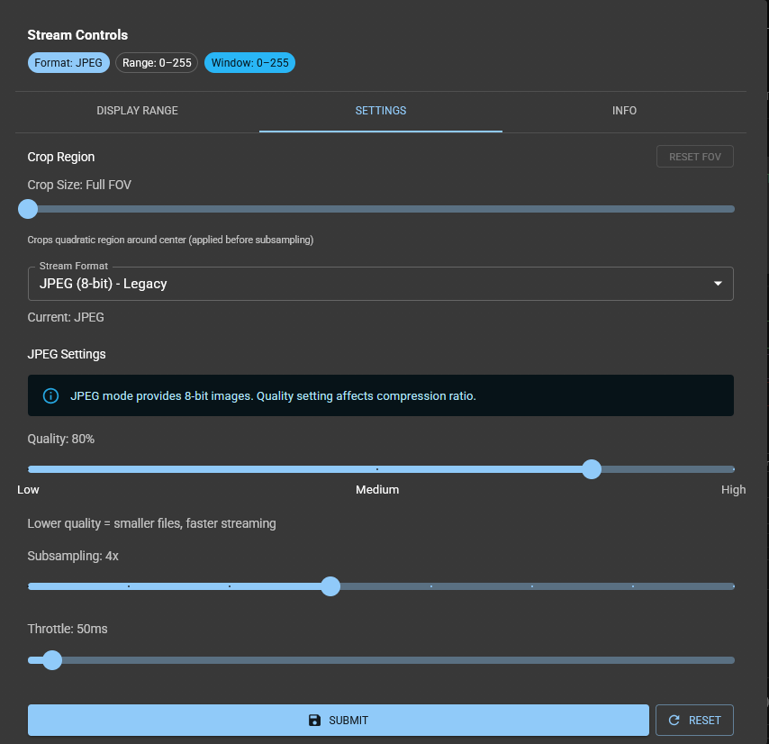Click the 'Subsampling: 4x' label
The width and height of the screenshot is (769, 744).
click(x=73, y=556)
